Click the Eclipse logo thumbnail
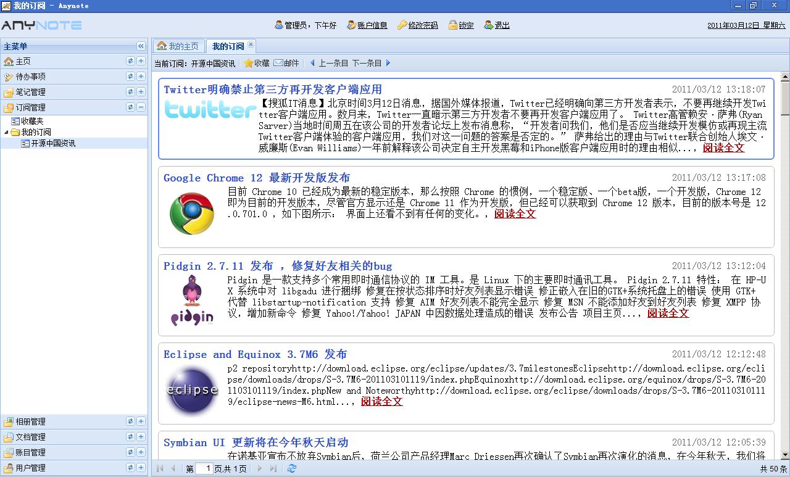Image resolution: width=790 pixels, height=477 pixels. click(192, 390)
